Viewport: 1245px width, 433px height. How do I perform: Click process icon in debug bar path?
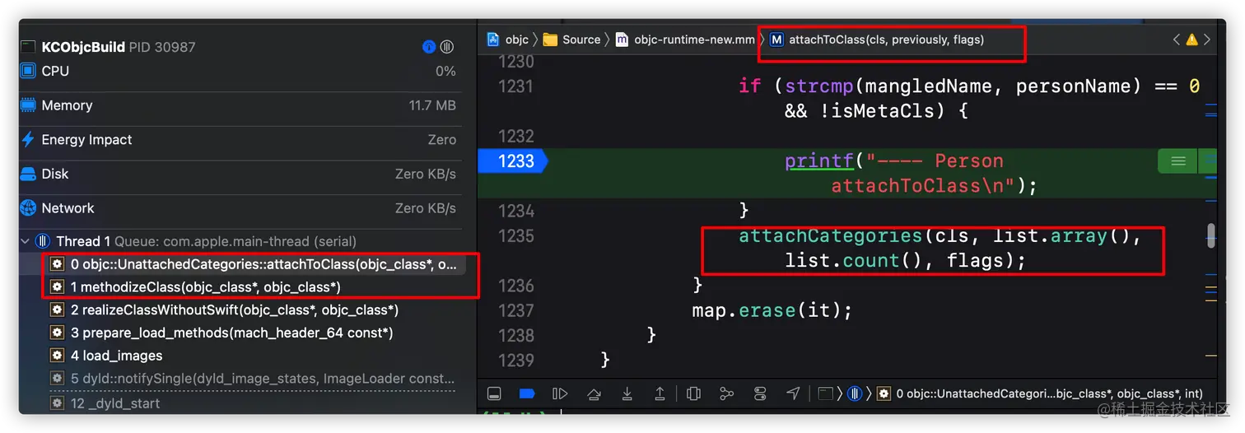pos(826,393)
